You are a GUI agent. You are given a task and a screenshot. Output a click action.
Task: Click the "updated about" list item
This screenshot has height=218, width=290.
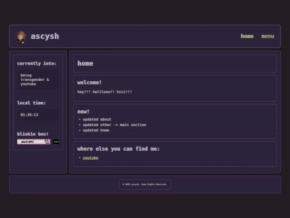click(97, 119)
